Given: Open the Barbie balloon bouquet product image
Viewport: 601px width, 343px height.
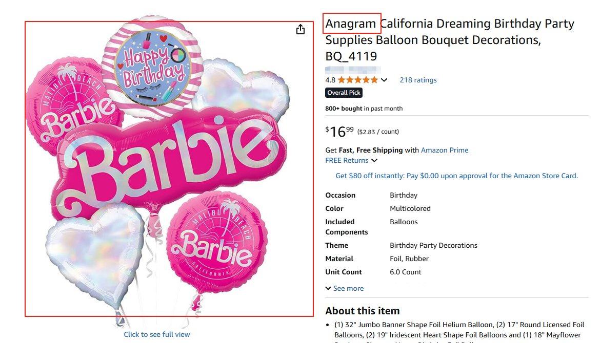Looking at the screenshot, I should point(169,169).
